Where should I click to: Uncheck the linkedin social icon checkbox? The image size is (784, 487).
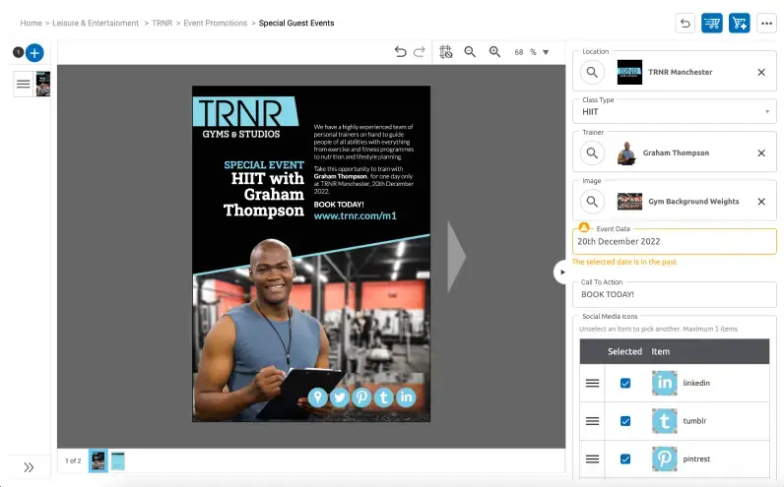tap(625, 383)
